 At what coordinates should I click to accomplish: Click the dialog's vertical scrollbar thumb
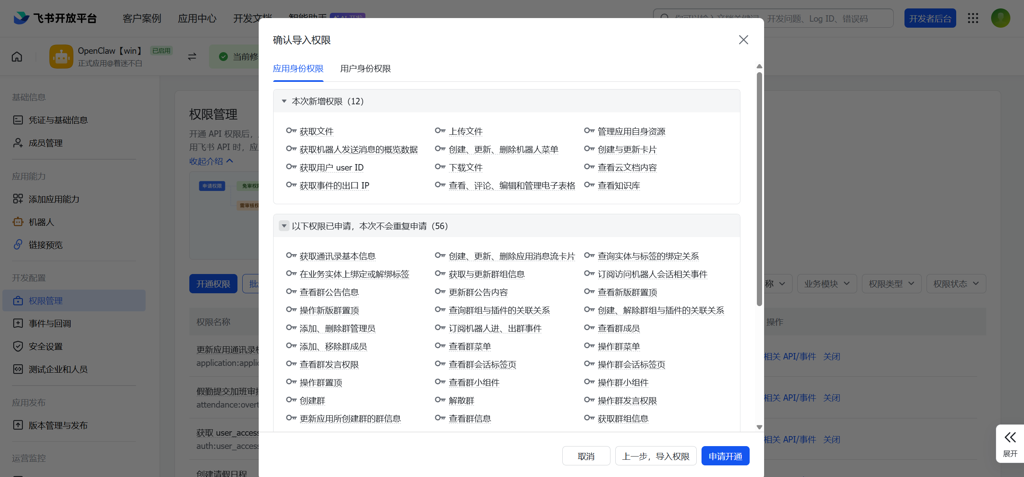[x=759, y=189]
